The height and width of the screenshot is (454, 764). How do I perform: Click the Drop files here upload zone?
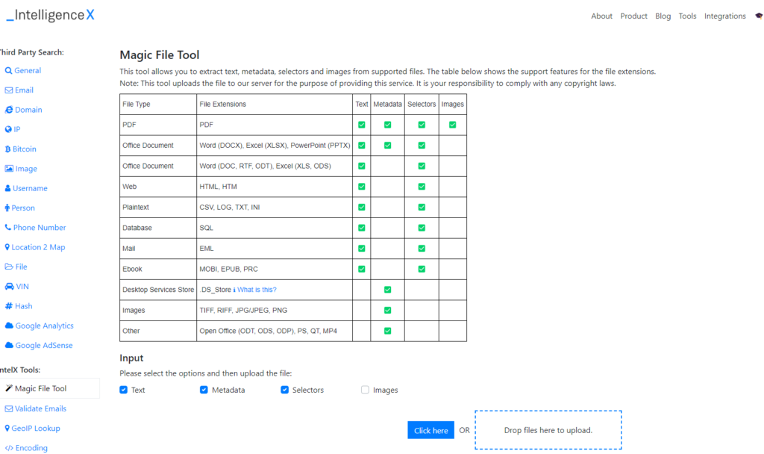pos(548,429)
